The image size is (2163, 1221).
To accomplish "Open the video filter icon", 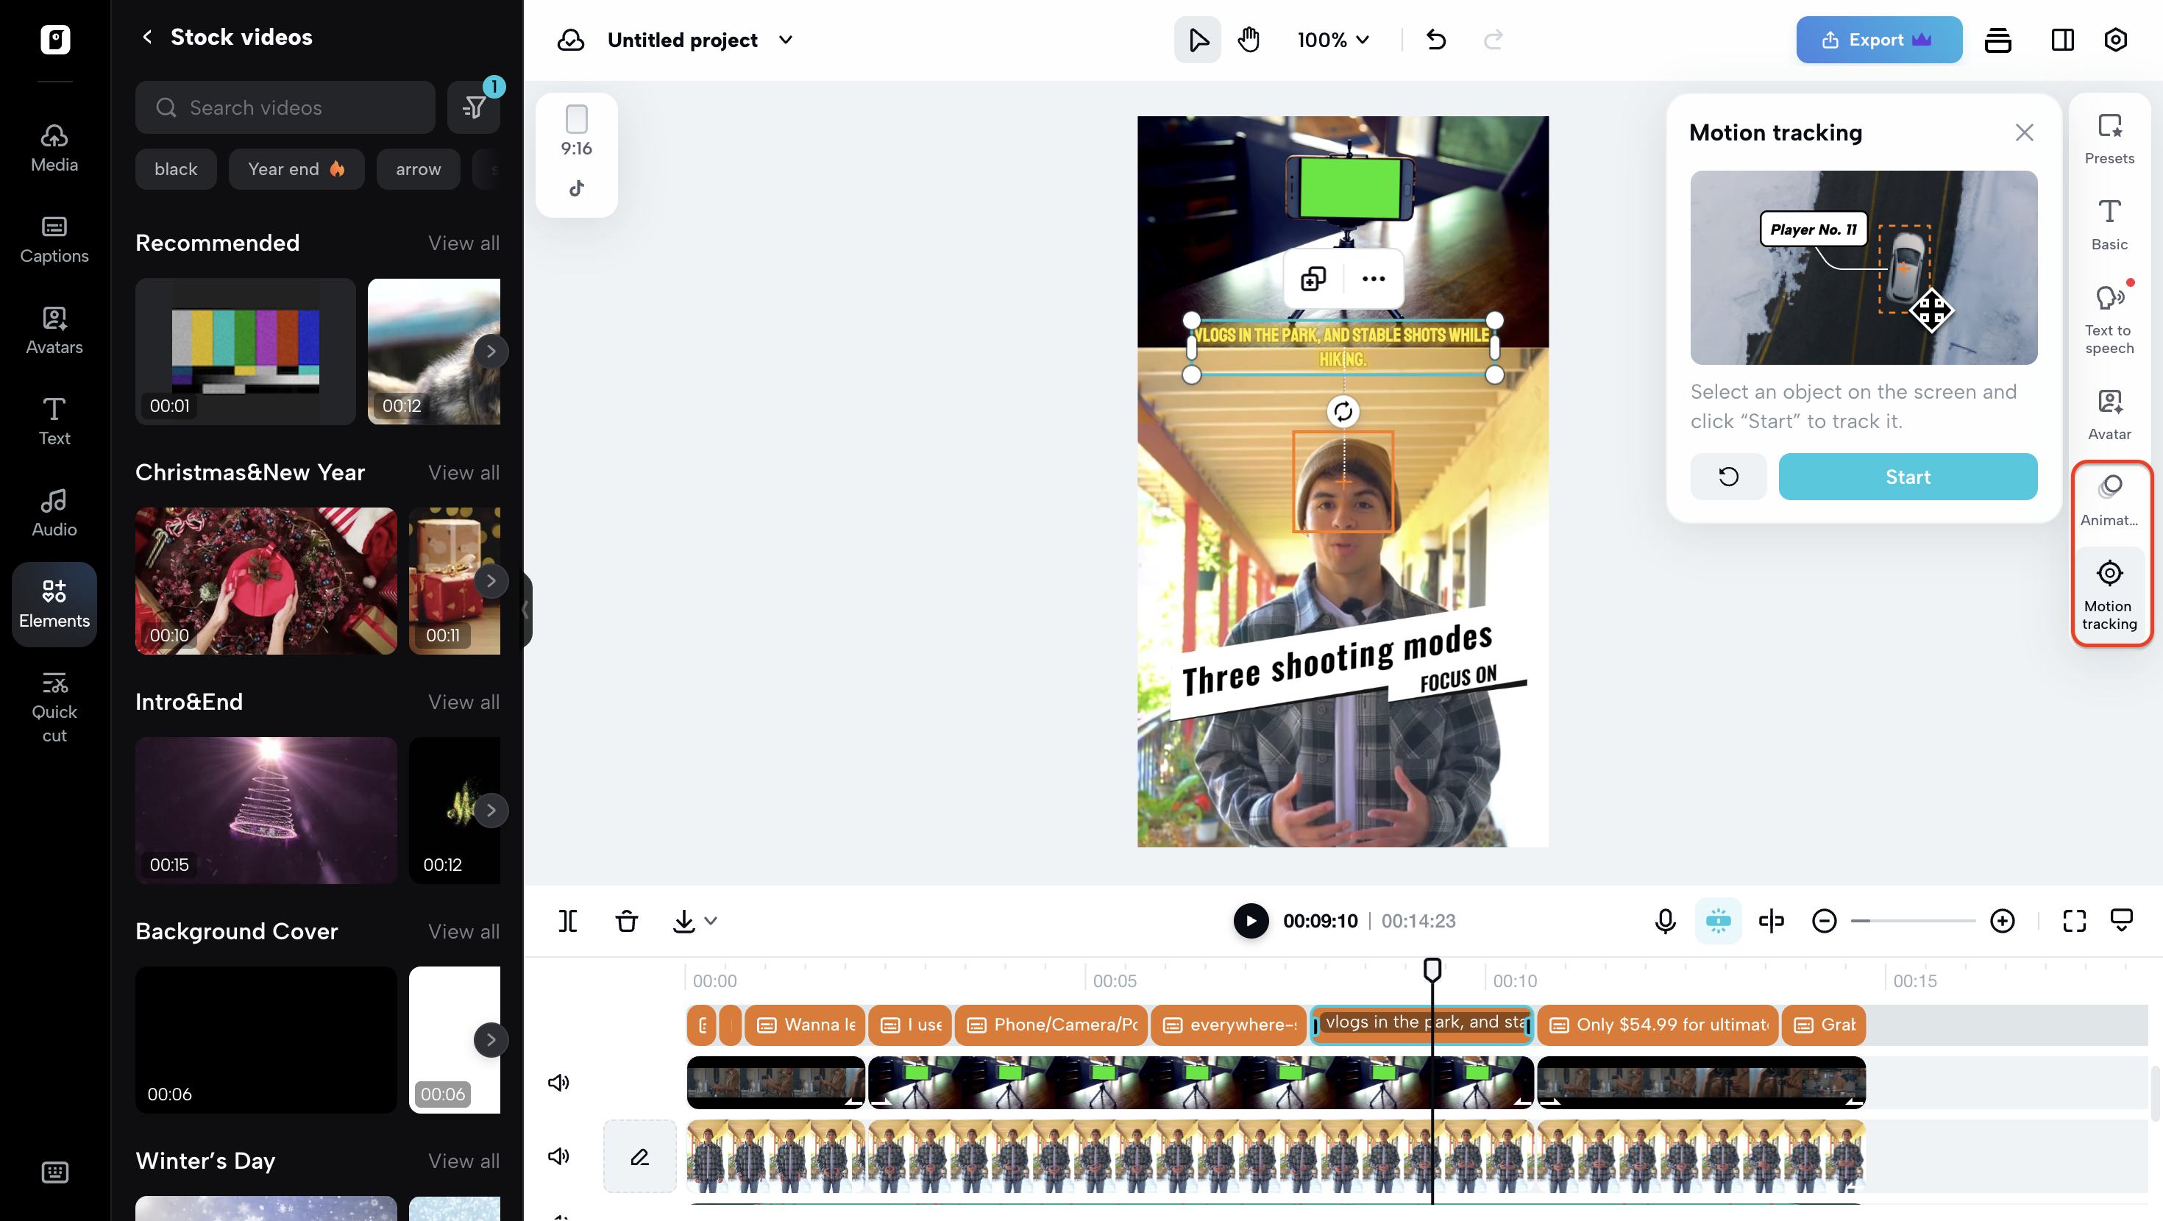I will (x=475, y=107).
